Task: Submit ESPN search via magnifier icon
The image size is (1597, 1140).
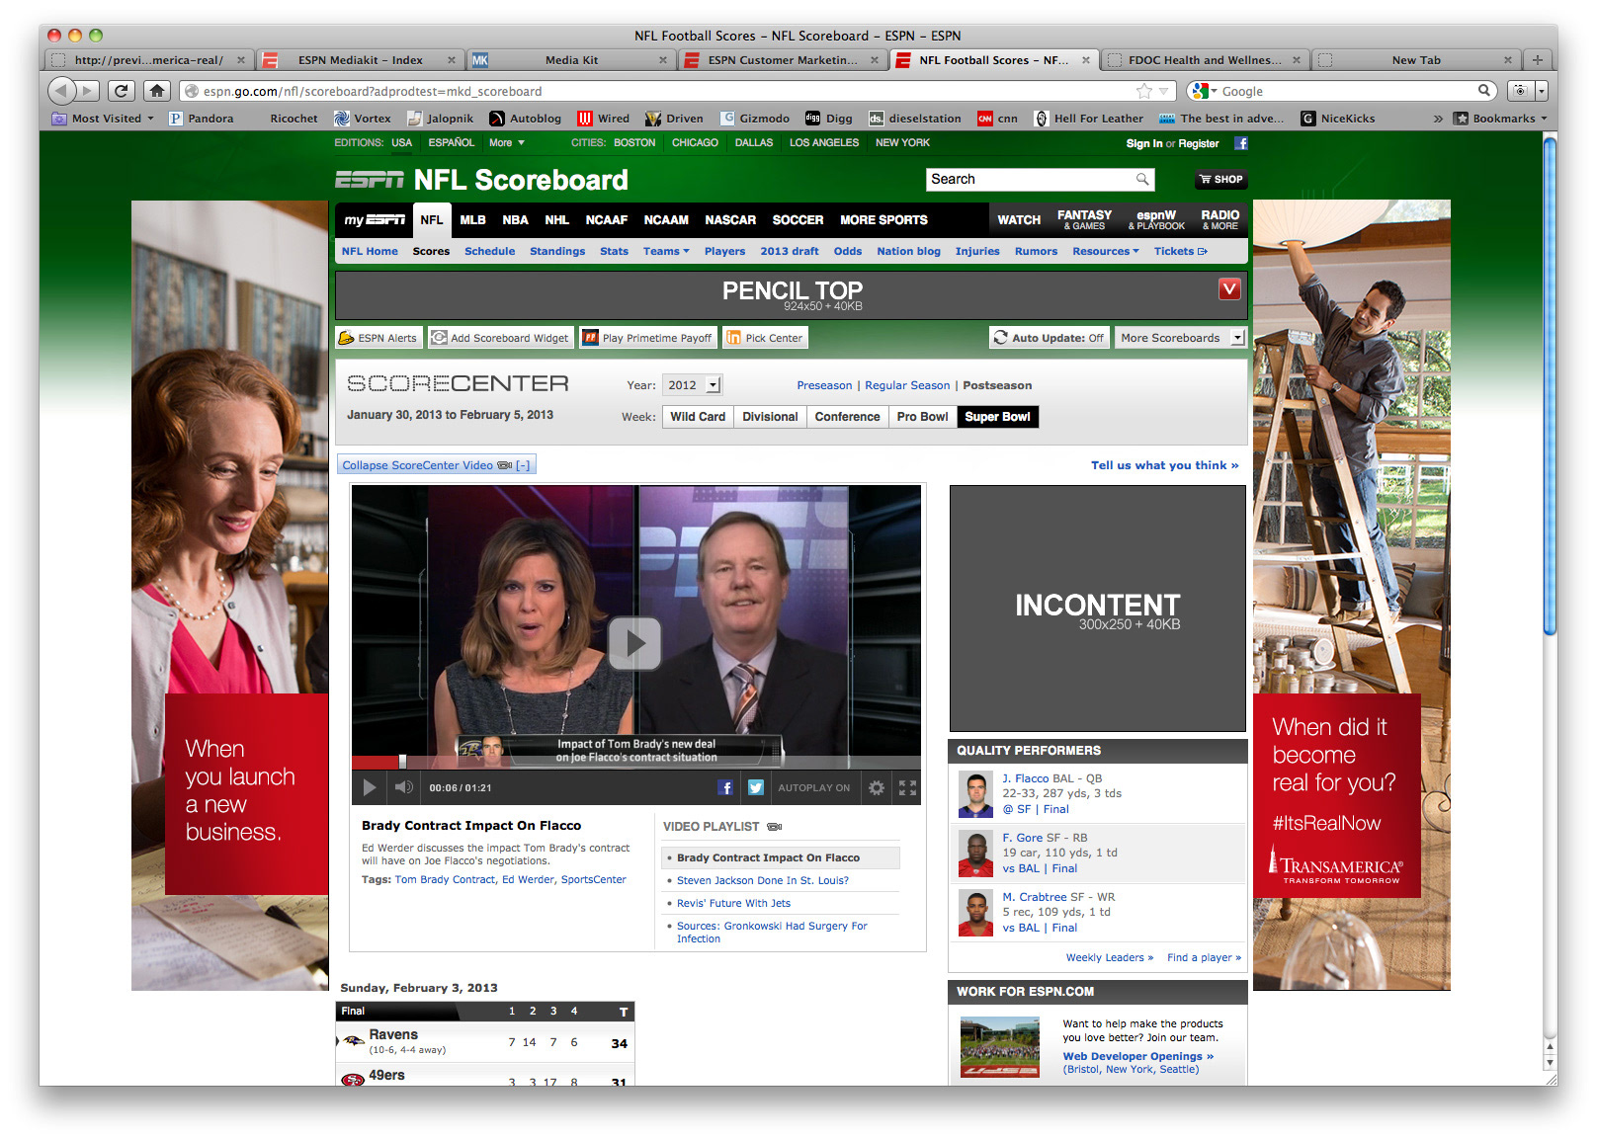Action: click(1142, 179)
